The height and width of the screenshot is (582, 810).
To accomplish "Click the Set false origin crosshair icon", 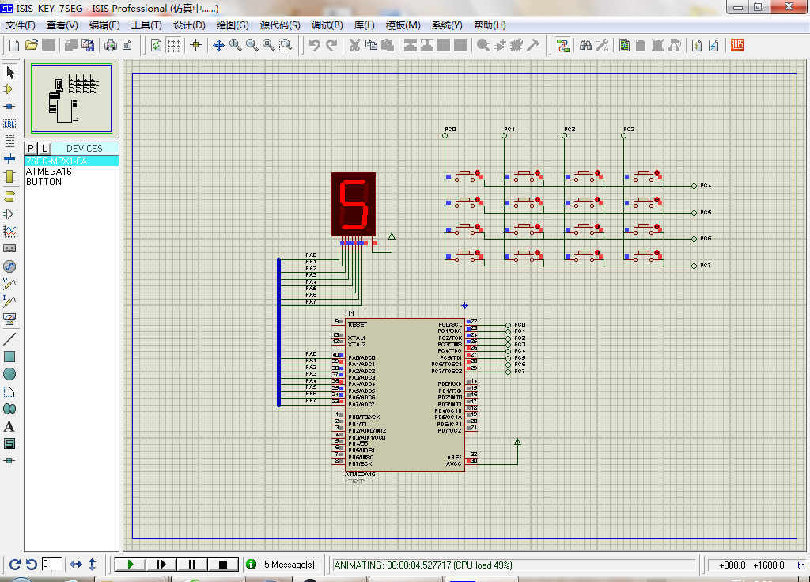I will 196,45.
